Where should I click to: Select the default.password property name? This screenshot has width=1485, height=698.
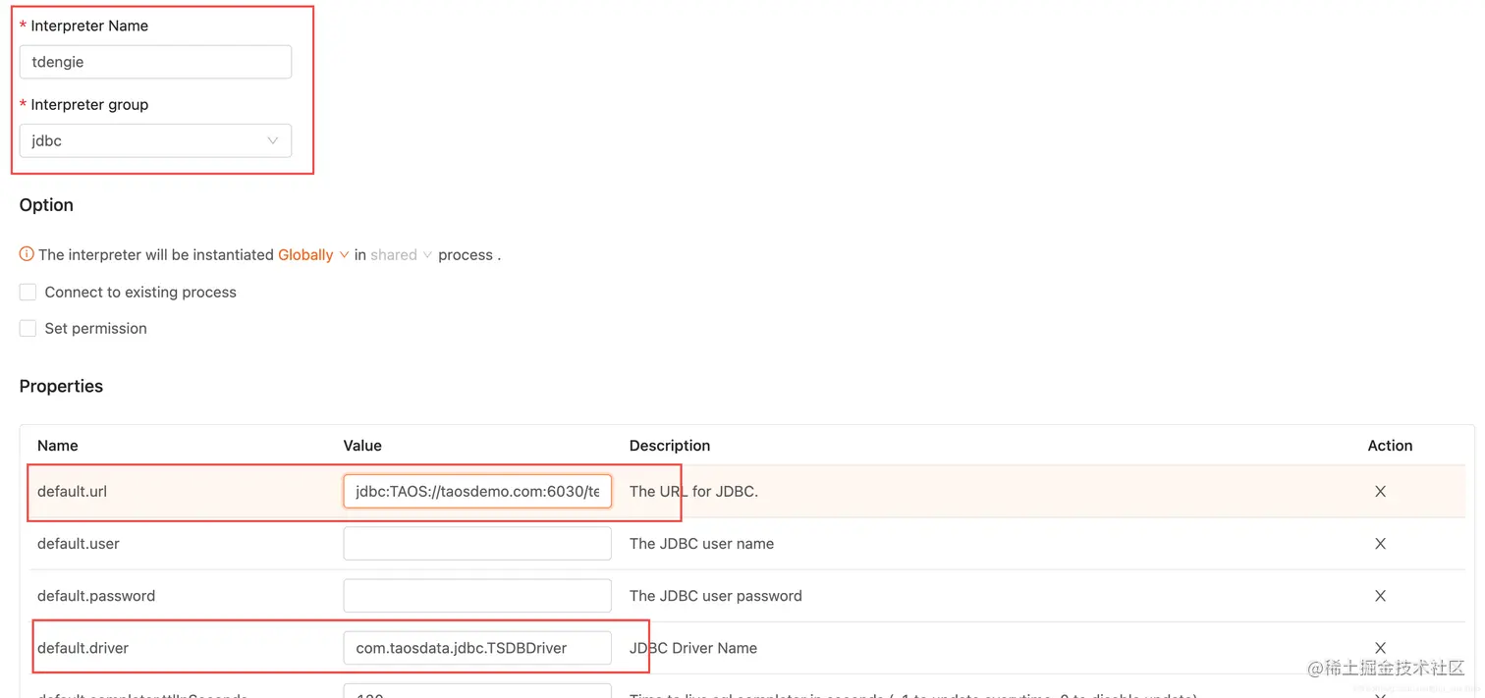tap(96, 595)
